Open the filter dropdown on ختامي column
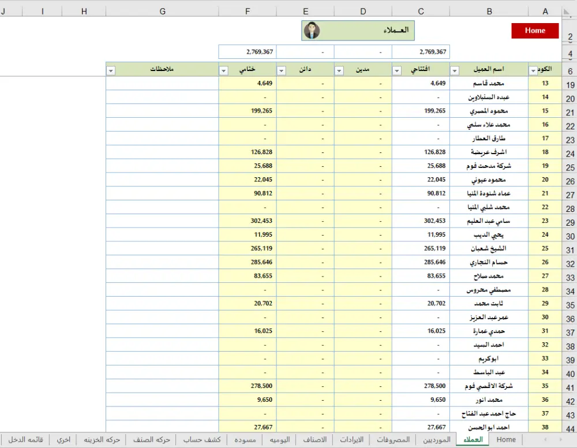 [x=223, y=70]
